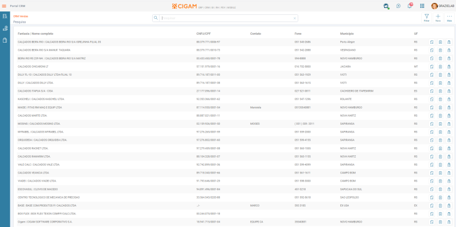456x227 pixels.
Task: Open the hand-with-coin sidebar icon
Action: click(x=5, y=28)
